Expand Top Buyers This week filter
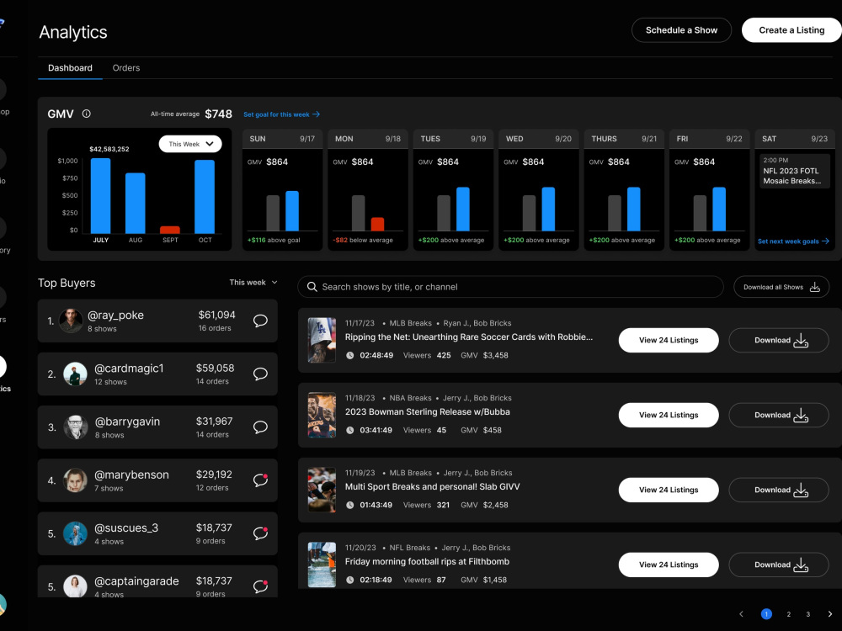 pos(253,282)
